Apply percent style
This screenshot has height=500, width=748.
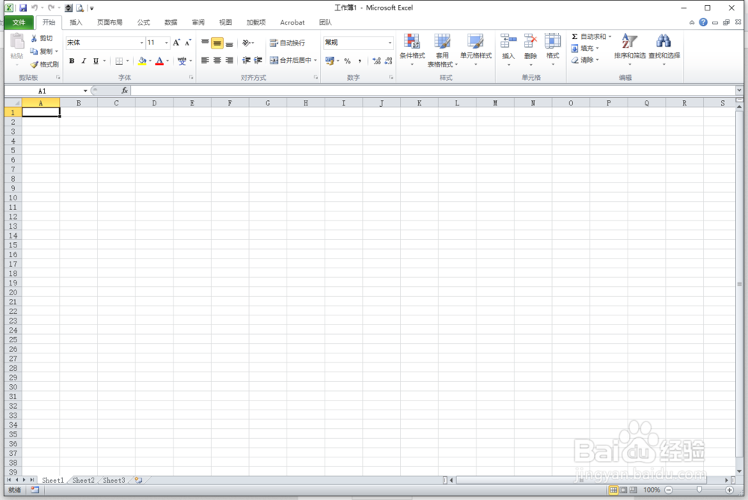point(347,61)
